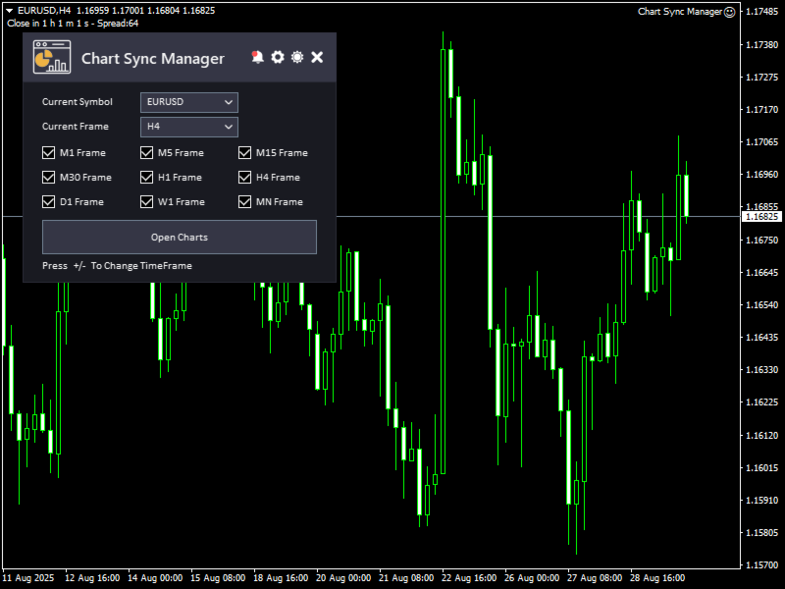The height and width of the screenshot is (589, 785).
Task: Toggle M30 Frame checkbox
Action: point(48,178)
